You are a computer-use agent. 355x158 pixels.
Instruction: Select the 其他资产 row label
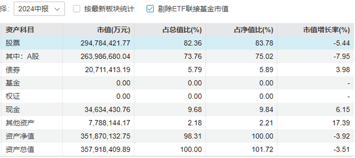click(x=20, y=123)
